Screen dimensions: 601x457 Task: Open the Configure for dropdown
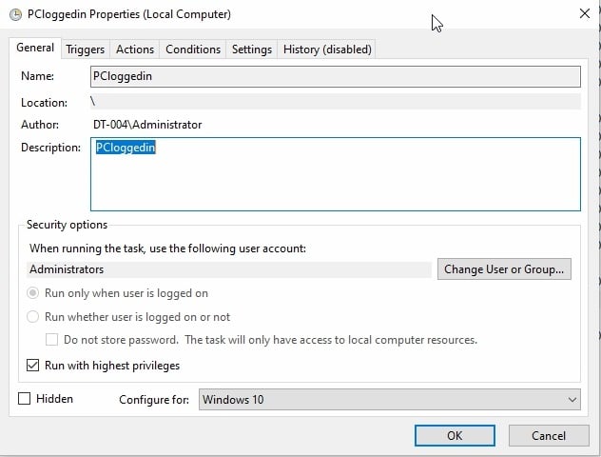click(390, 400)
